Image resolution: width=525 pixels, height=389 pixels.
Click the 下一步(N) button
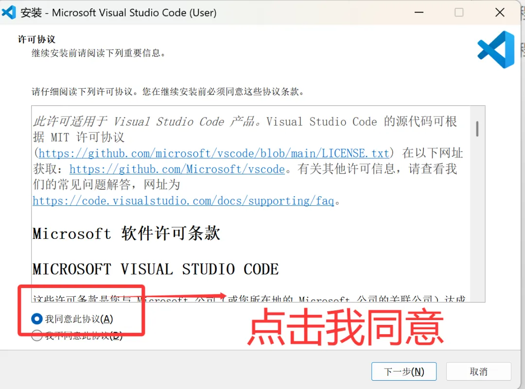click(404, 371)
